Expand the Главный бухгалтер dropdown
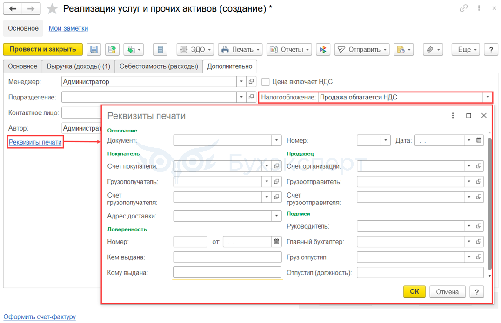This screenshot has width=501, height=323. (x=469, y=242)
